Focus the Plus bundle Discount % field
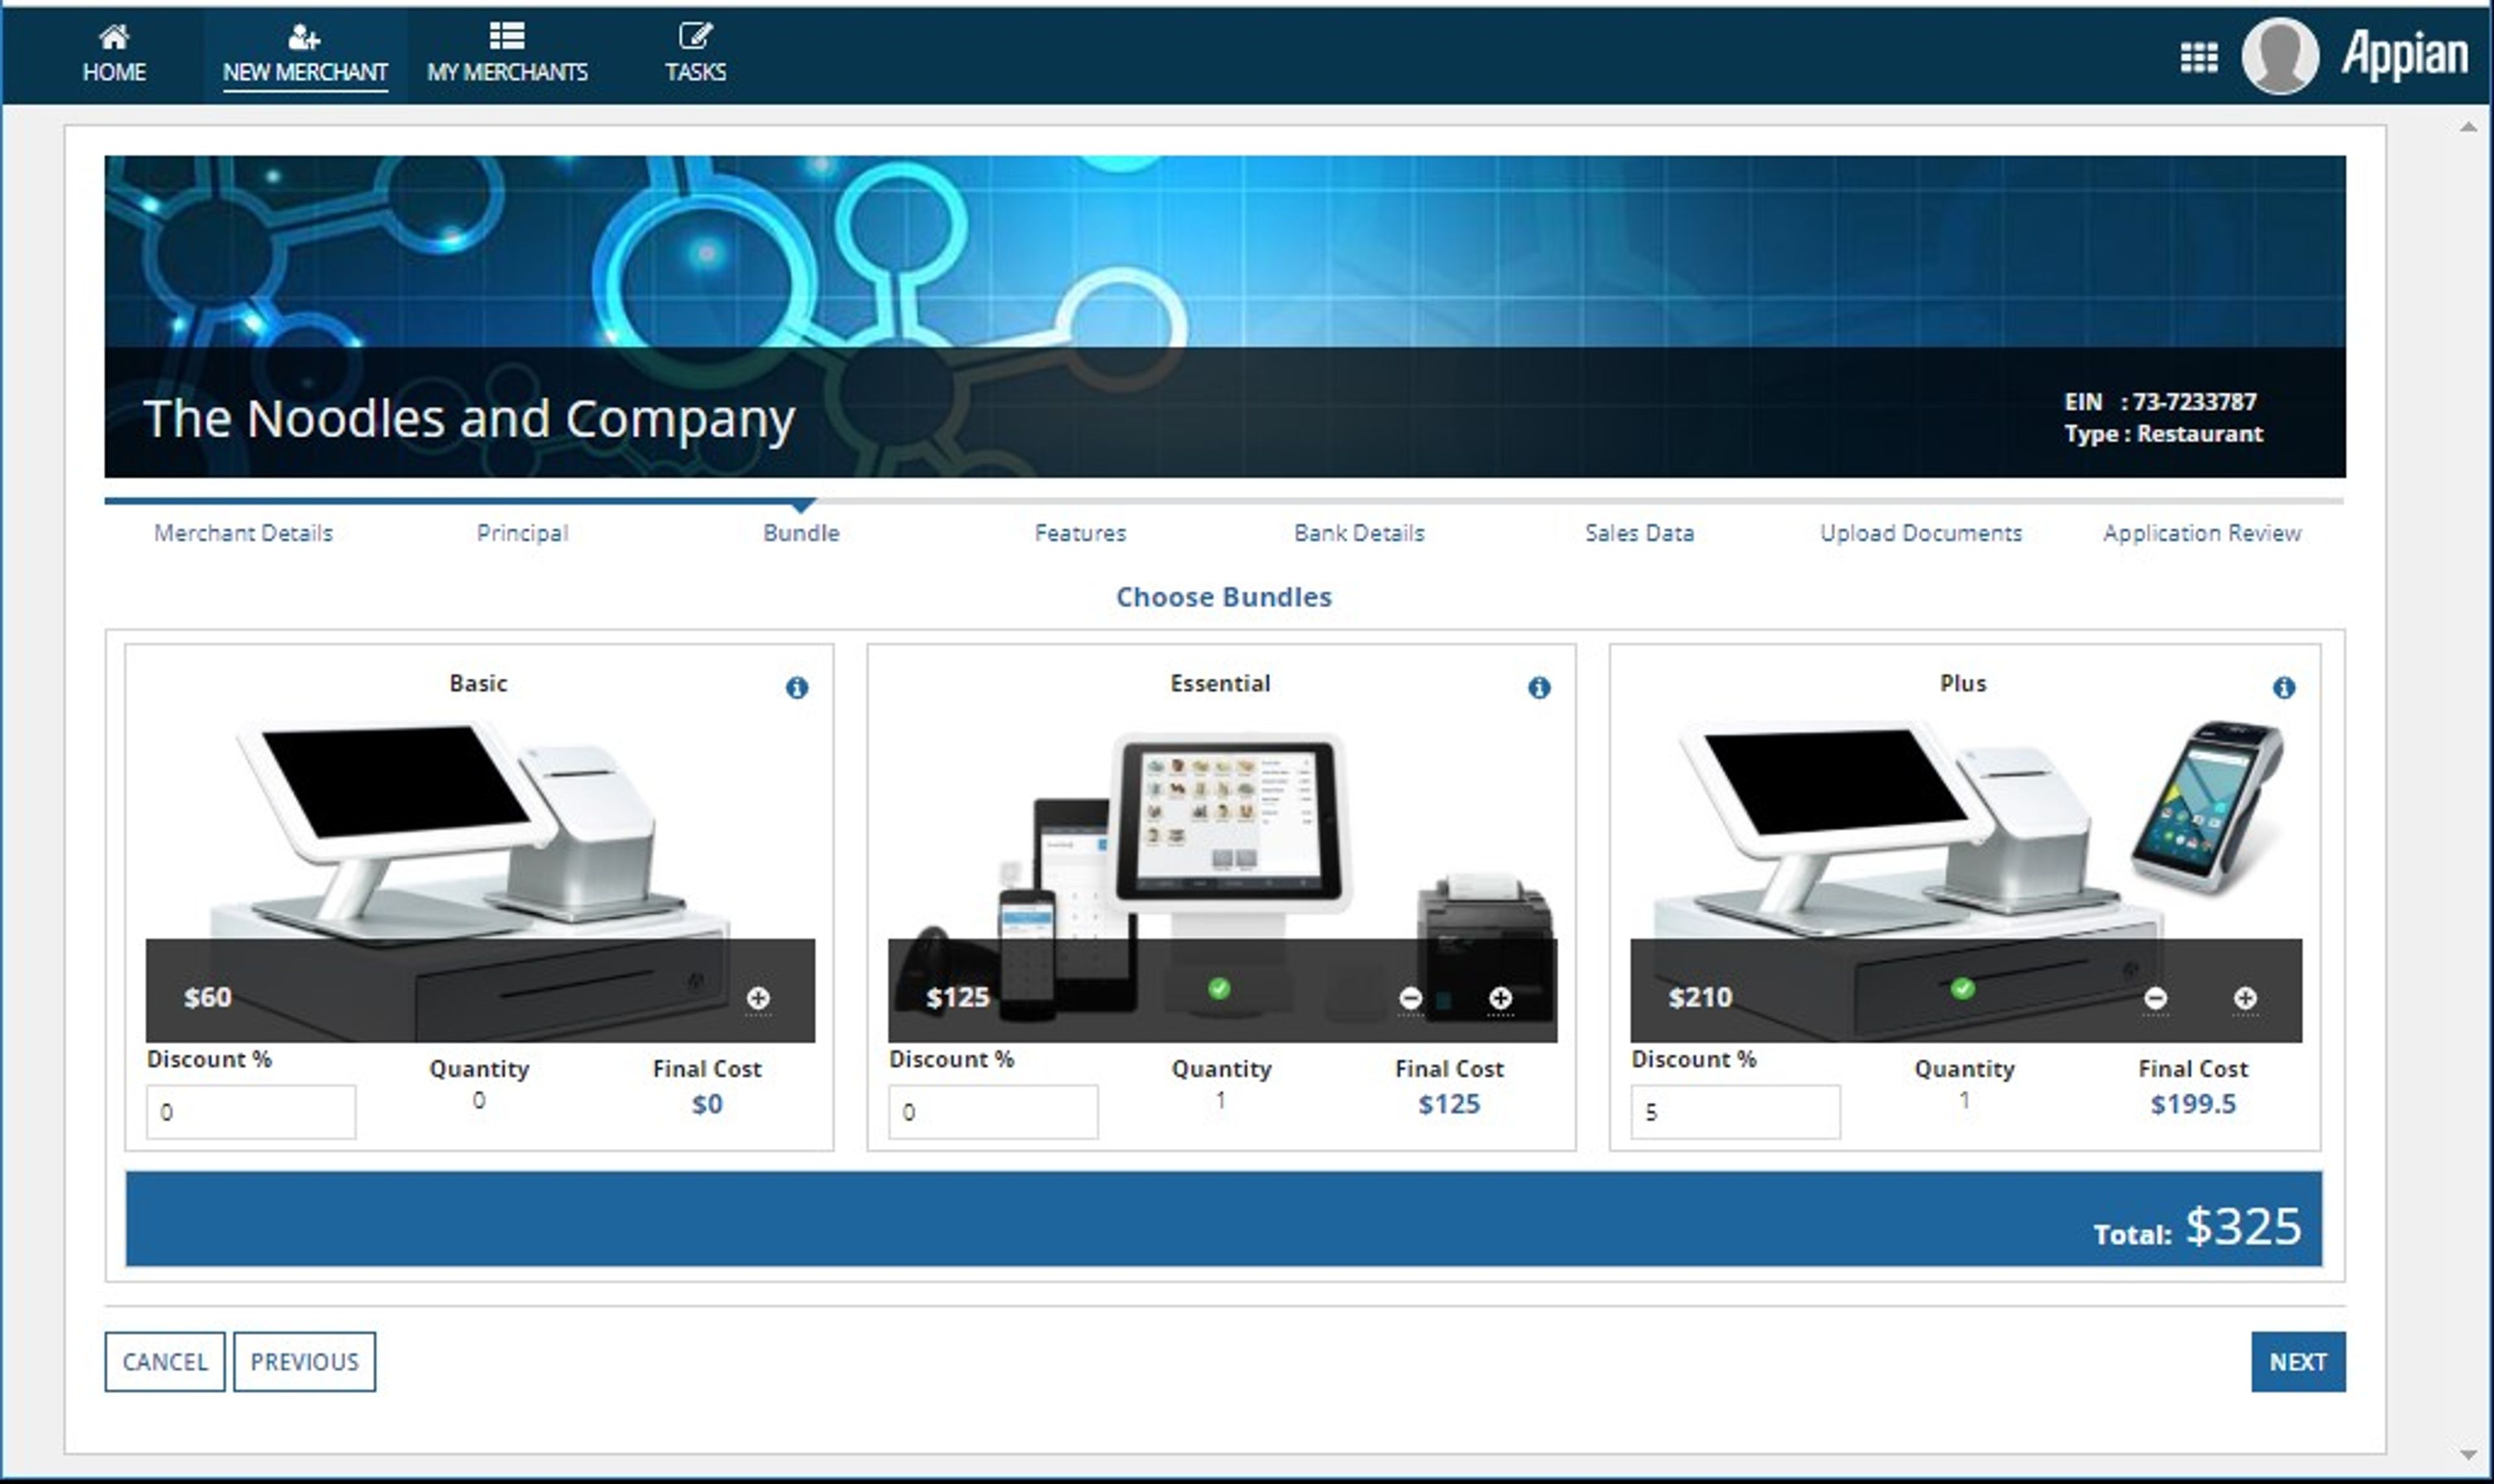Image resolution: width=2494 pixels, height=1484 pixels. [1735, 1111]
